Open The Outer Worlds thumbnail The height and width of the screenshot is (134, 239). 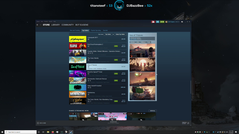[x=78, y=60]
